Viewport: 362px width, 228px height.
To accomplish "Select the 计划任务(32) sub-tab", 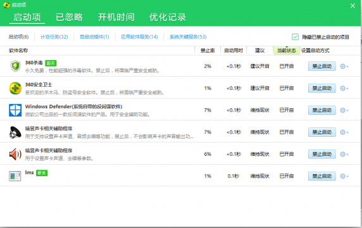I will tap(54, 37).
